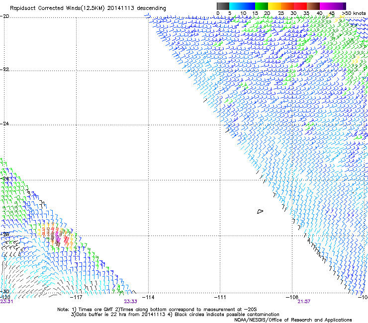Click the blue 5–15 knots legend segment
The width and height of the screenshot is (368, 323).
pos(242,6)
